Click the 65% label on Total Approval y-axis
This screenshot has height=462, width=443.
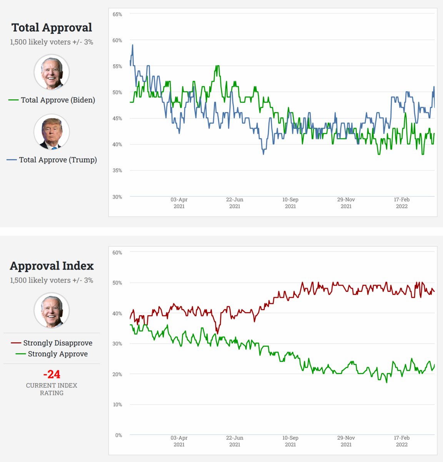point(117,14)
